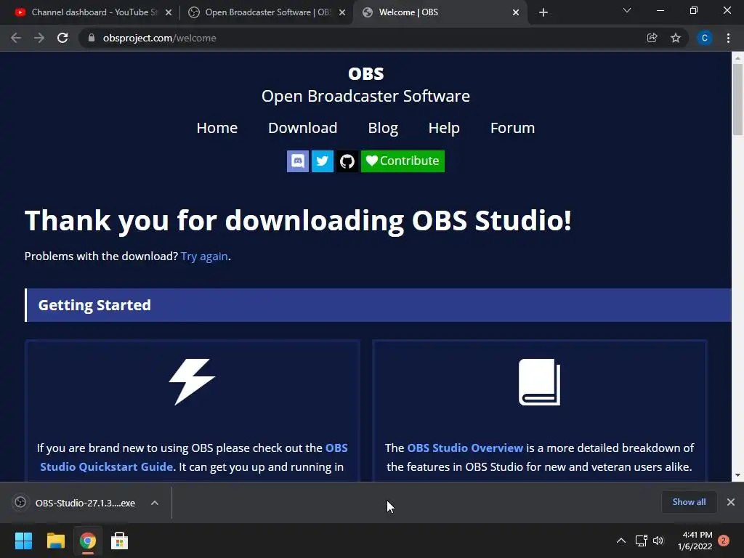Open clock and date 4:41 PM

[x=695, y=541]
